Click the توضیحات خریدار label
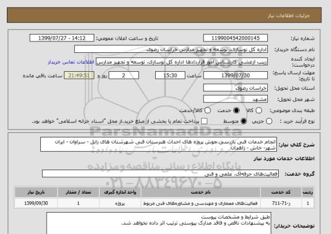 click(294, 226)
